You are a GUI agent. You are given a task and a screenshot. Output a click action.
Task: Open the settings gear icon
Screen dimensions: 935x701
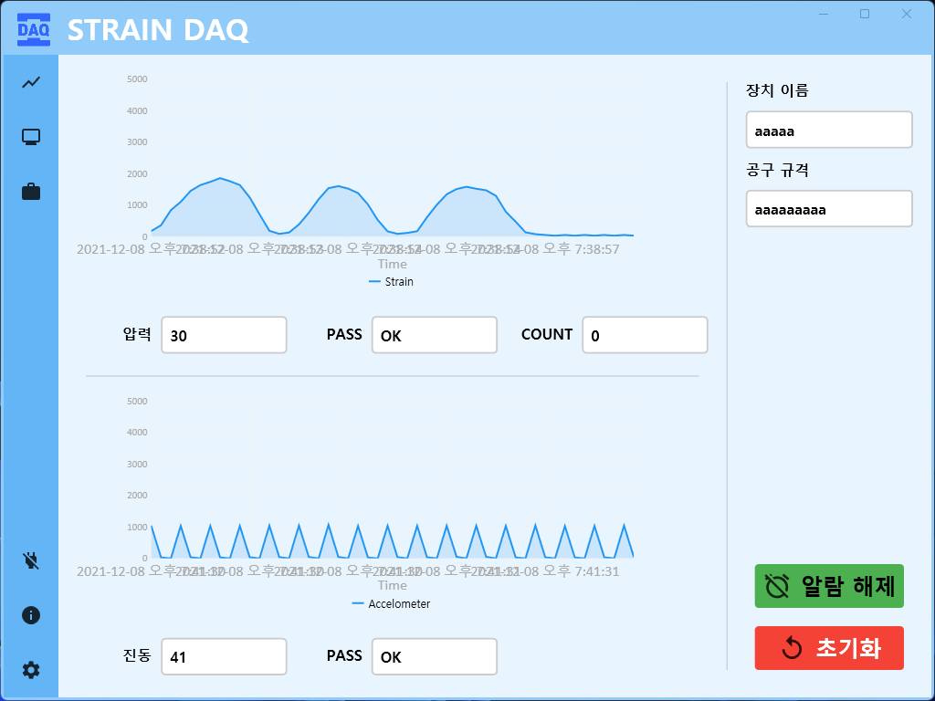(31, 670)
